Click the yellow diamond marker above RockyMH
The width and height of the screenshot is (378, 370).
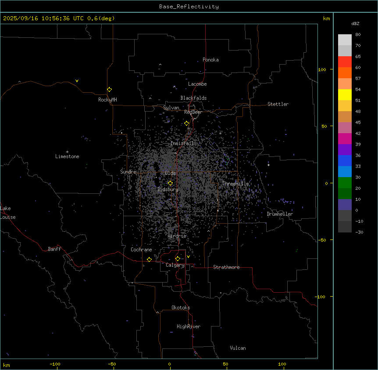109,89
